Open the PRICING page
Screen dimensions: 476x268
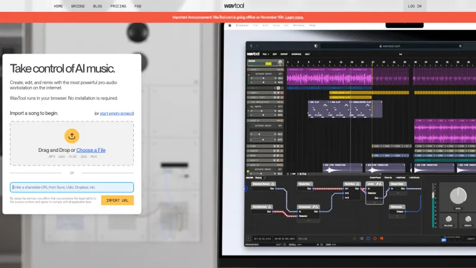118,6
